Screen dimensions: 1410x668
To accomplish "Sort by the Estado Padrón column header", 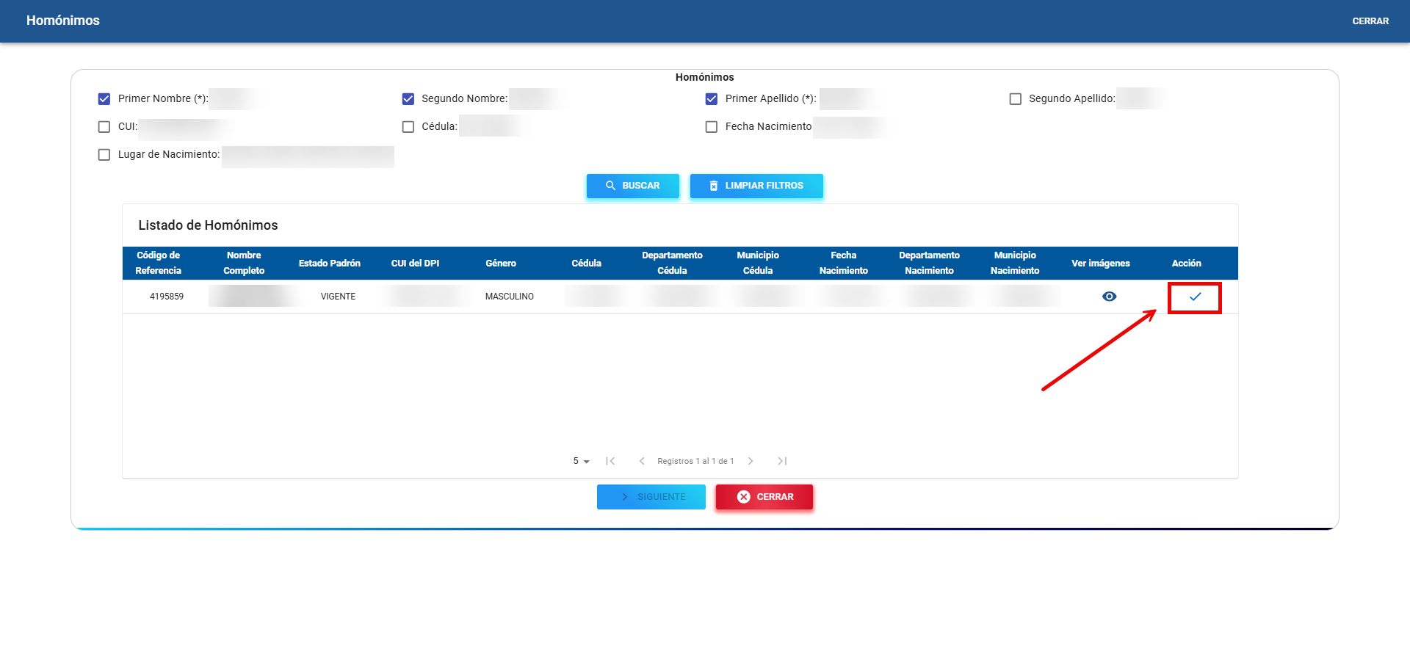I will point(329,264).
